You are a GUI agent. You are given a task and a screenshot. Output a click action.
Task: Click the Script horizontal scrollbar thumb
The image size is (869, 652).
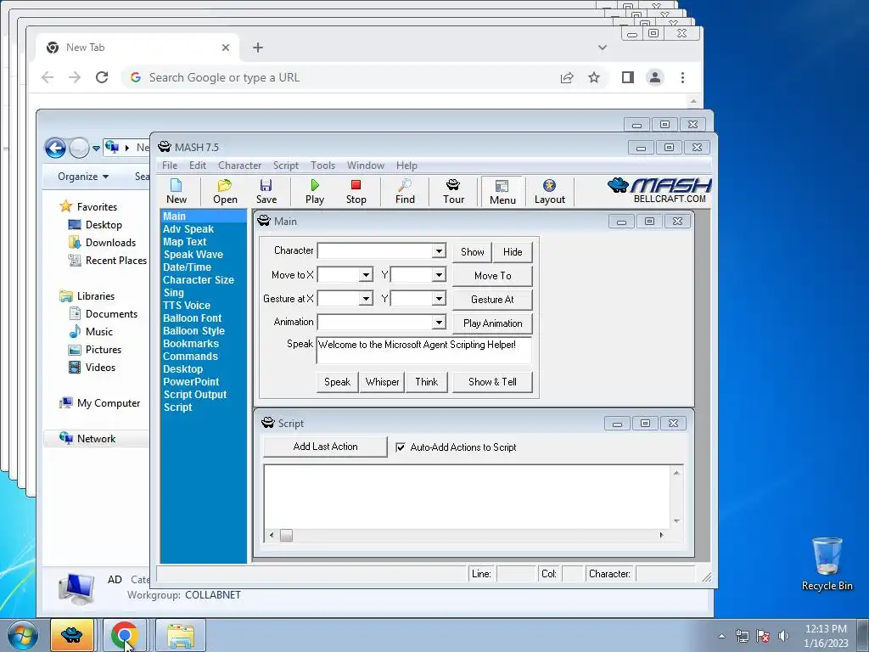click(x=286, y=535)
